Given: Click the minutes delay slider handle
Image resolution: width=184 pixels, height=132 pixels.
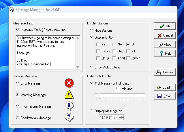Looking at the screenshot, I should [96, 95].
